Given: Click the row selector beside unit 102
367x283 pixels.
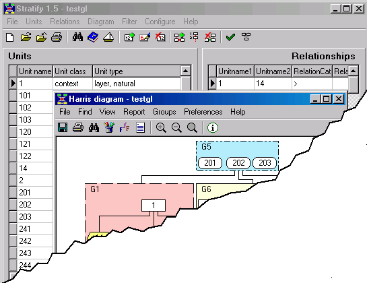Looking at the screenshot, I should [x=13, y=108].
